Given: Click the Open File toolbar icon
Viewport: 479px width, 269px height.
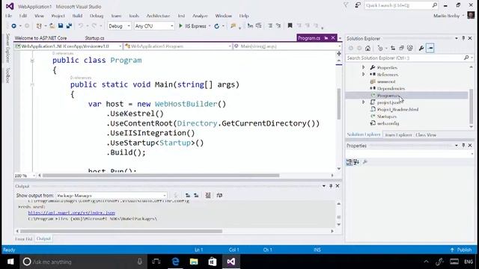Looking at the screenshot, I should [x=52, y=26].
